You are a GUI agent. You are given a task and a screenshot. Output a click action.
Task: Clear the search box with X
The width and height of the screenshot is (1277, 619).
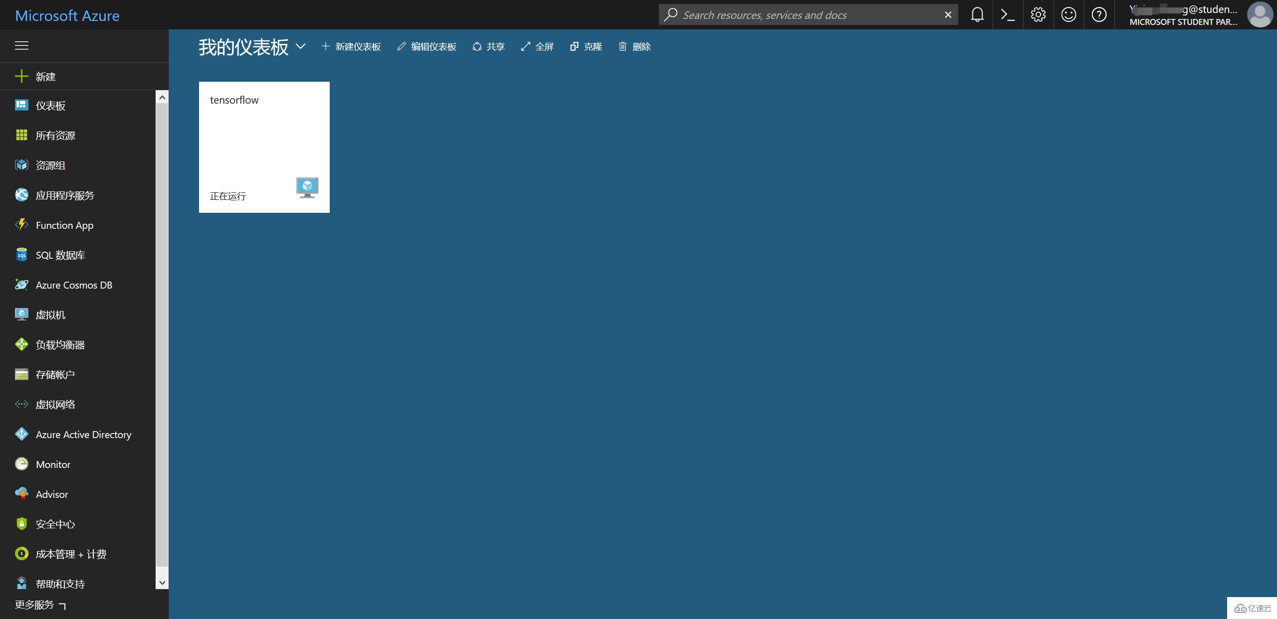948,15
